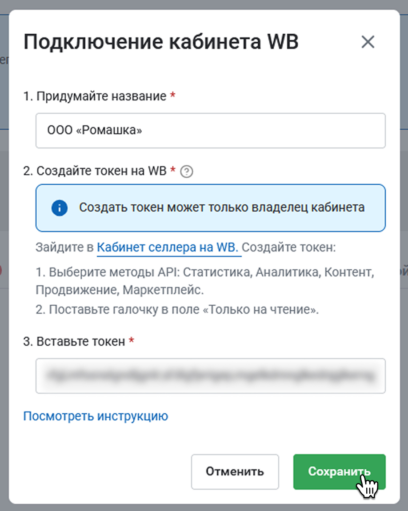Focus the name field containing ООО «Ромашка»
The height and width of the screenshot is (511, 408).
tap(211, 130)
